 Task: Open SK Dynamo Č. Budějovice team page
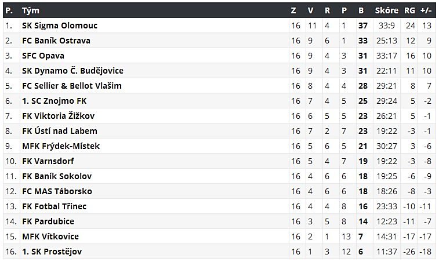pos(72,71)
